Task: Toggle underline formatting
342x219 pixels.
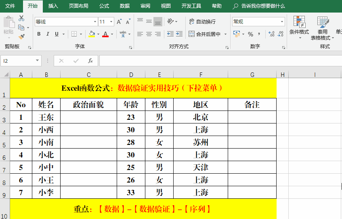Action: (57, 34)
